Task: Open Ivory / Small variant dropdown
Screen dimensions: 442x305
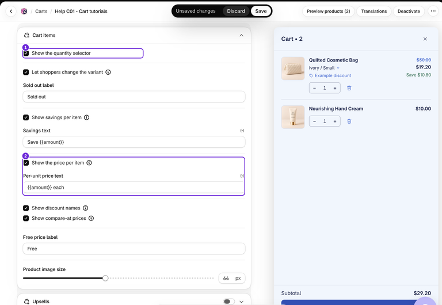Action: coord(324,68)
